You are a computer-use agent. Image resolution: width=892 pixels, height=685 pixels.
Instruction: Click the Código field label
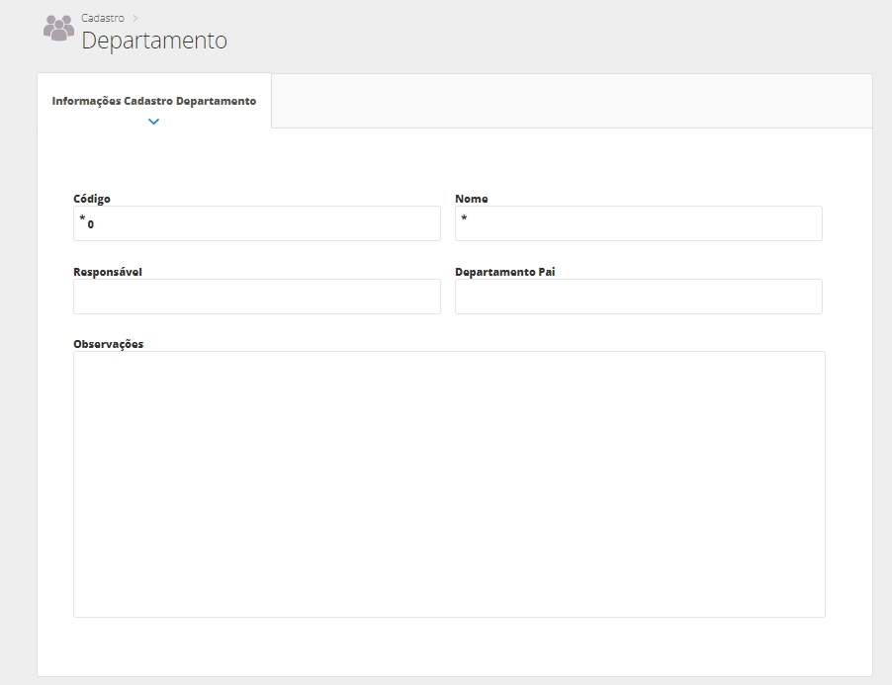click(x=91, y=199)
